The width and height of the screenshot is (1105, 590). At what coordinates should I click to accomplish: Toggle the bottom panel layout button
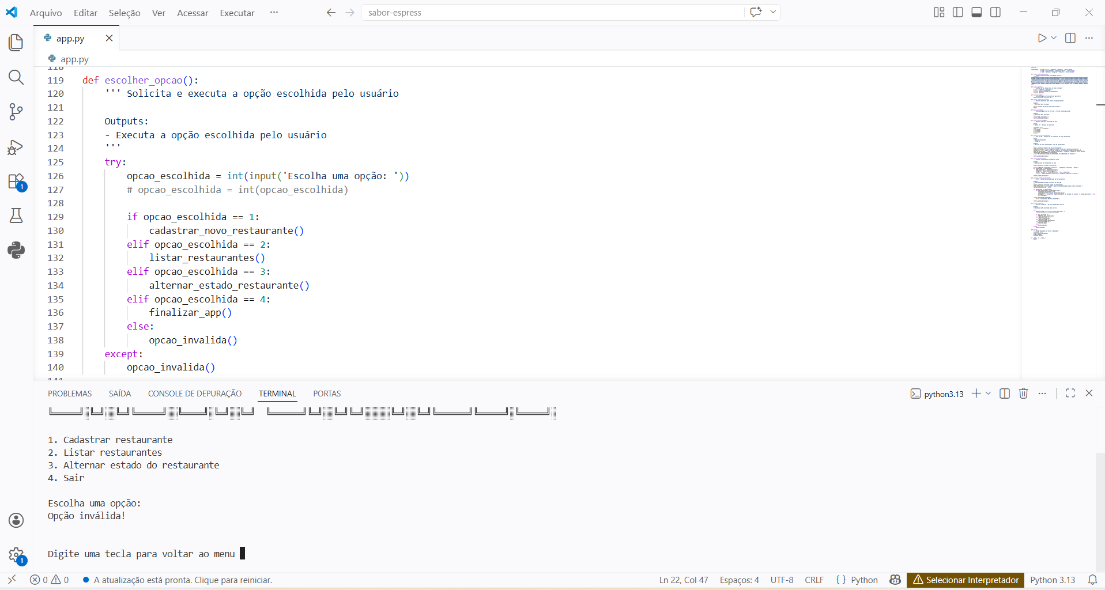[x=976, y=13]
